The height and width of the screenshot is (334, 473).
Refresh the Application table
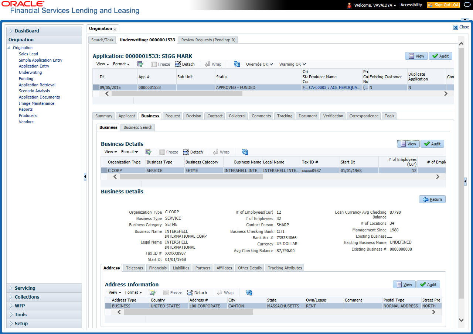pos(237,64)
